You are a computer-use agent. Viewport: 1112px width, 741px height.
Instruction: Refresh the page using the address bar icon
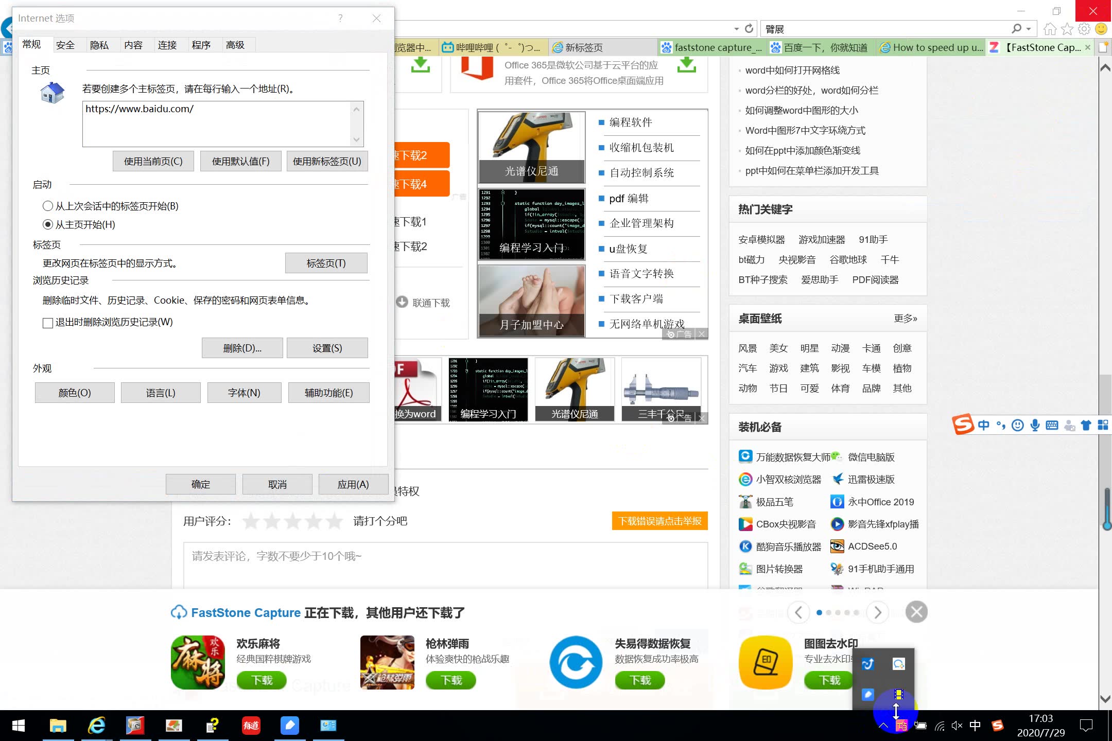[x=749, y=28]
